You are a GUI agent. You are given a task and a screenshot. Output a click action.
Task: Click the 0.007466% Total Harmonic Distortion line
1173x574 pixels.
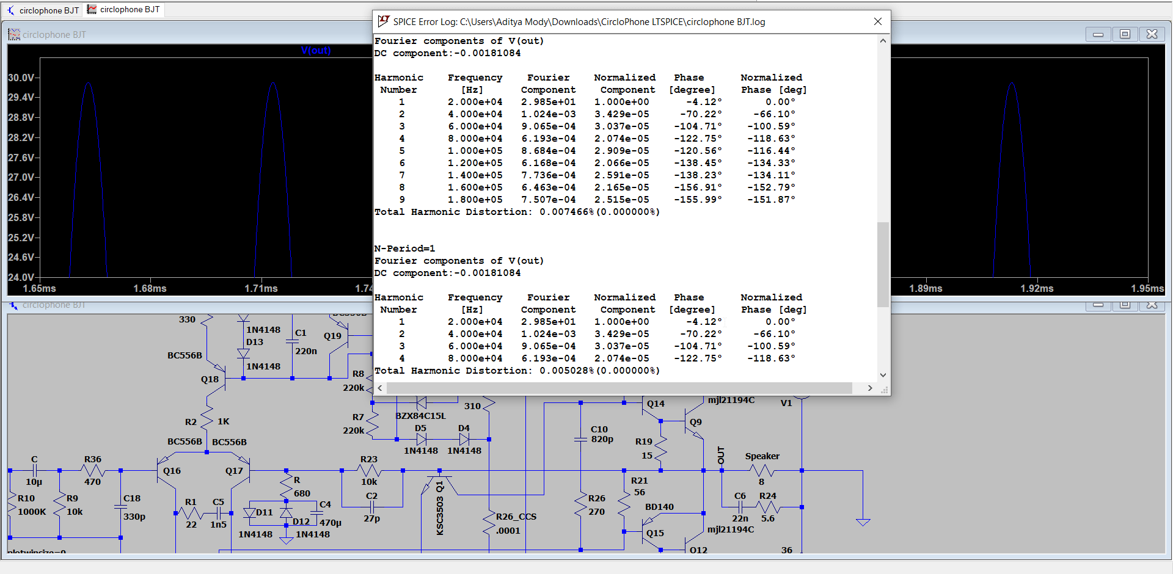click(x=517, y=212)
